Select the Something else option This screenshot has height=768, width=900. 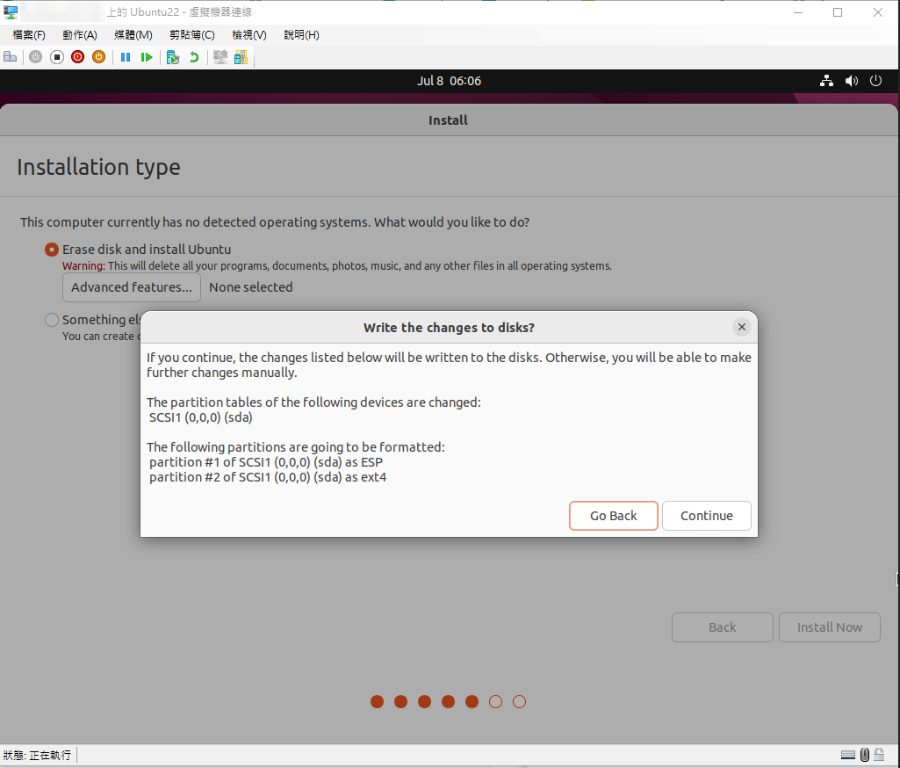coord(52,319)
